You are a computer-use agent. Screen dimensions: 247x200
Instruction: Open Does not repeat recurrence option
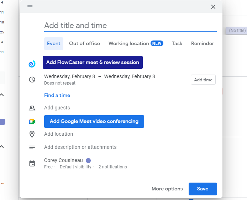pyautogui.click(x=60, y=83)
